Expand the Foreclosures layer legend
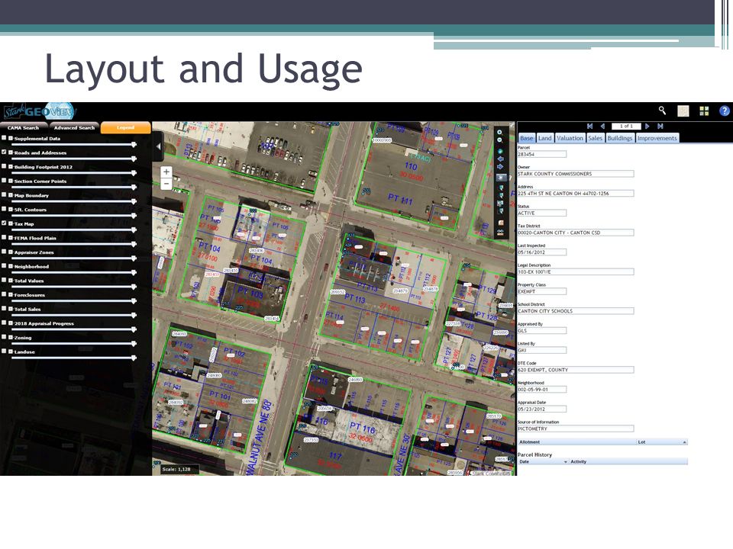 point(11,294)
